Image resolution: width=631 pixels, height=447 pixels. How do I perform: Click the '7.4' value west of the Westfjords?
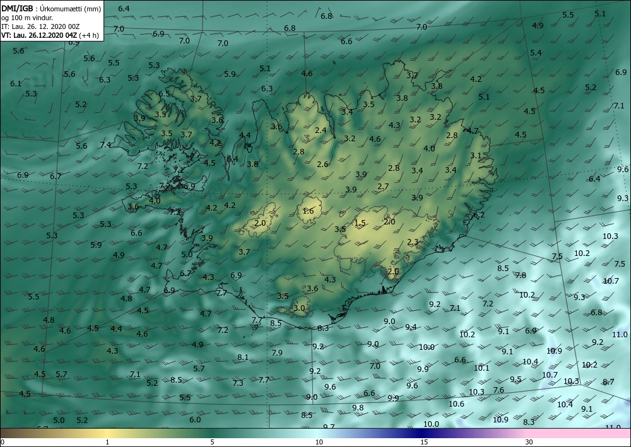105,145
